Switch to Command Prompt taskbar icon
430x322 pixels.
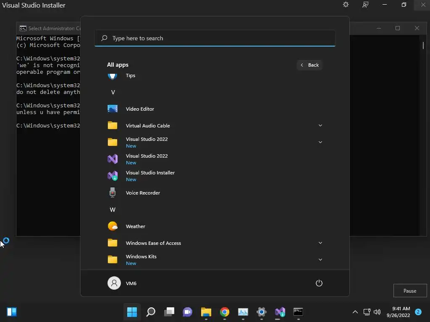tap(299, 312)
